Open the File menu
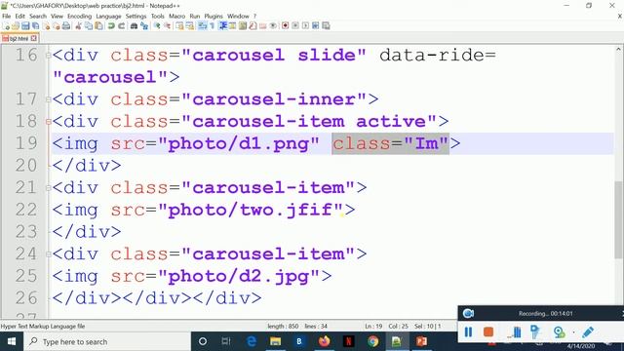Image resolution: width=624 pixels, height=351 pixels. tap(7, 17)
